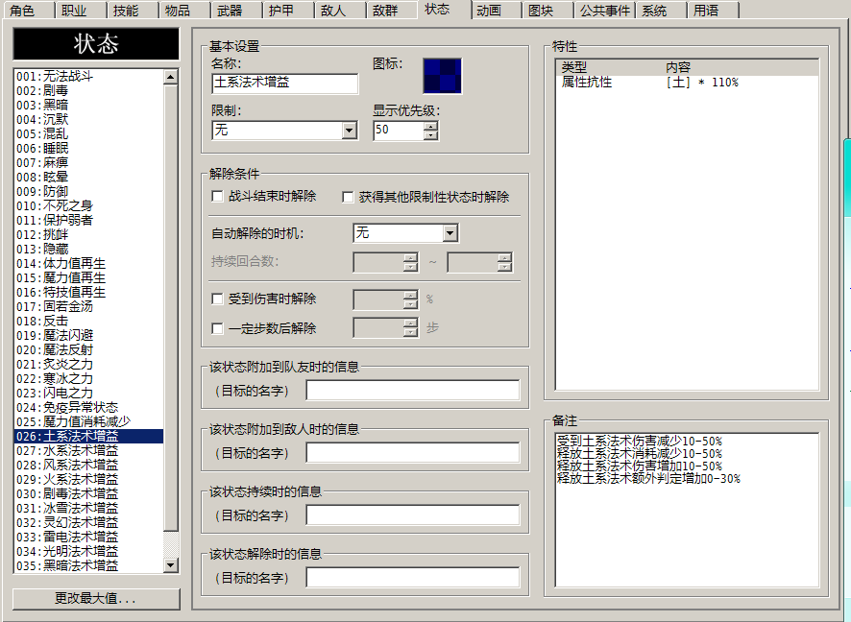Select the 属性抗性 [土] trait row
The height and width of the screenshot is (622, 851).
(x=687, y=83)
